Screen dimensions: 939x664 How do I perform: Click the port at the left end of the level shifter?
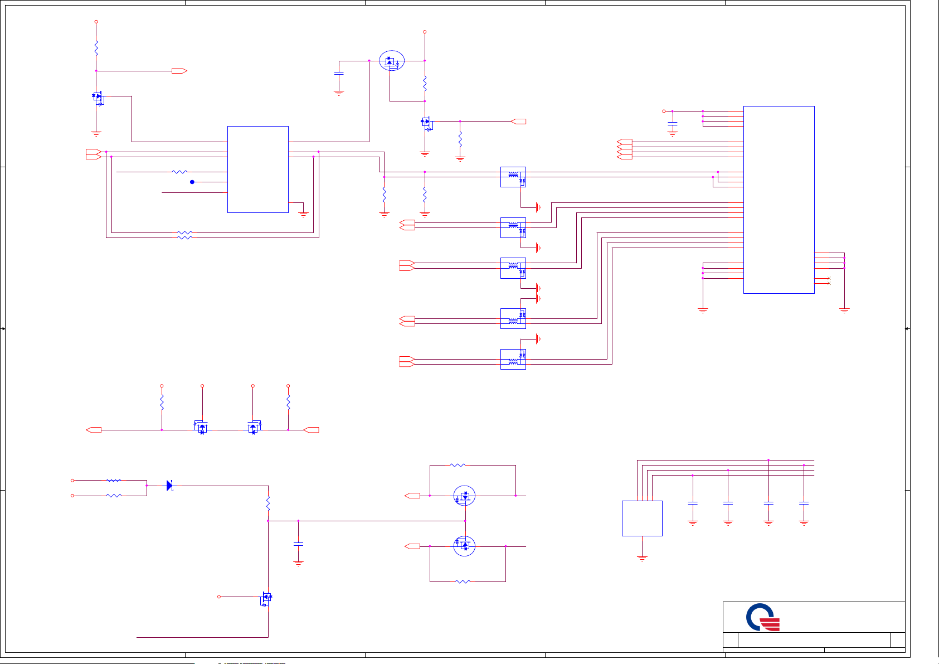click(94, 430)
